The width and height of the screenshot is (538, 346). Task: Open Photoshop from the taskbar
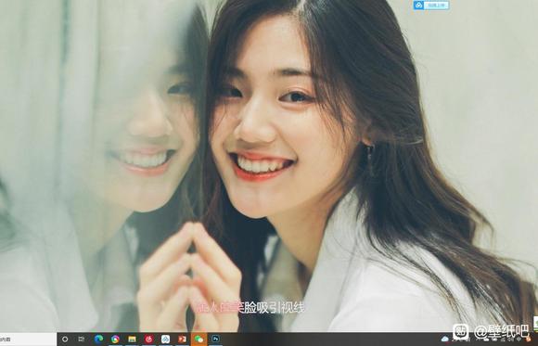click(x=216, y=340)
